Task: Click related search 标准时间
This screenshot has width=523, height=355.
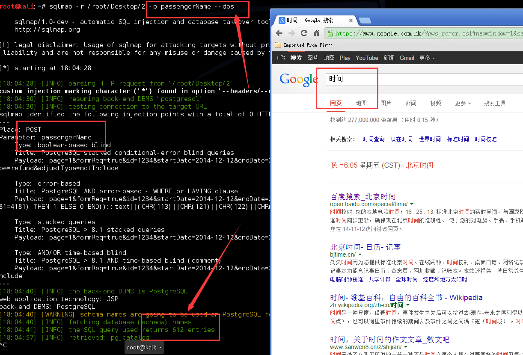Action: coord(458,139)
